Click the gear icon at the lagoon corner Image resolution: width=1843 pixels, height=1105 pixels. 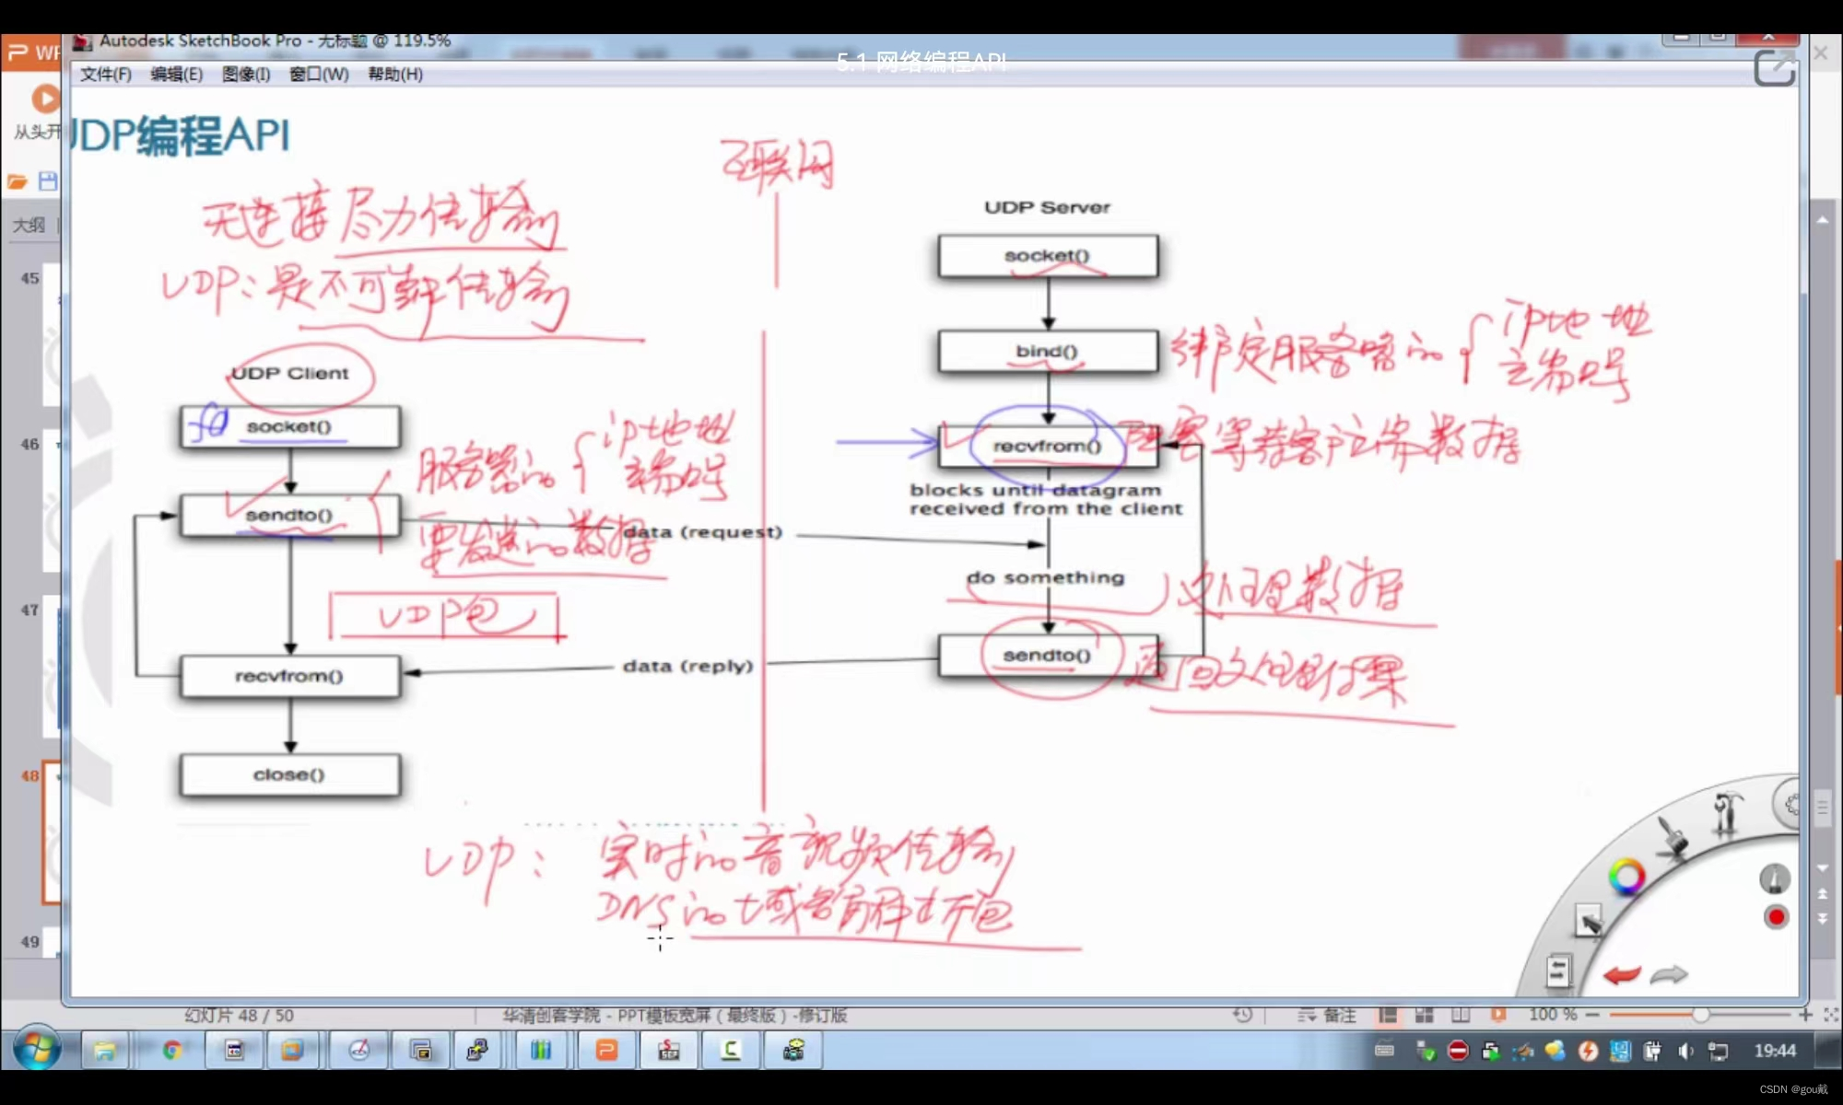[1792, 803]
